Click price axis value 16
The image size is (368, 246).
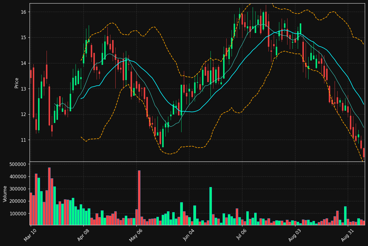(23, 12)
